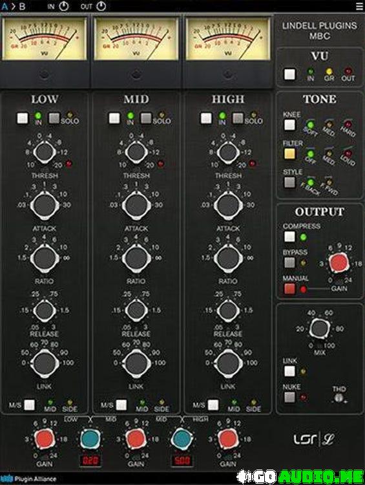Screen dimensions: 365x485
Task: Click the LOW band VU meter
Action: [45, 39]
